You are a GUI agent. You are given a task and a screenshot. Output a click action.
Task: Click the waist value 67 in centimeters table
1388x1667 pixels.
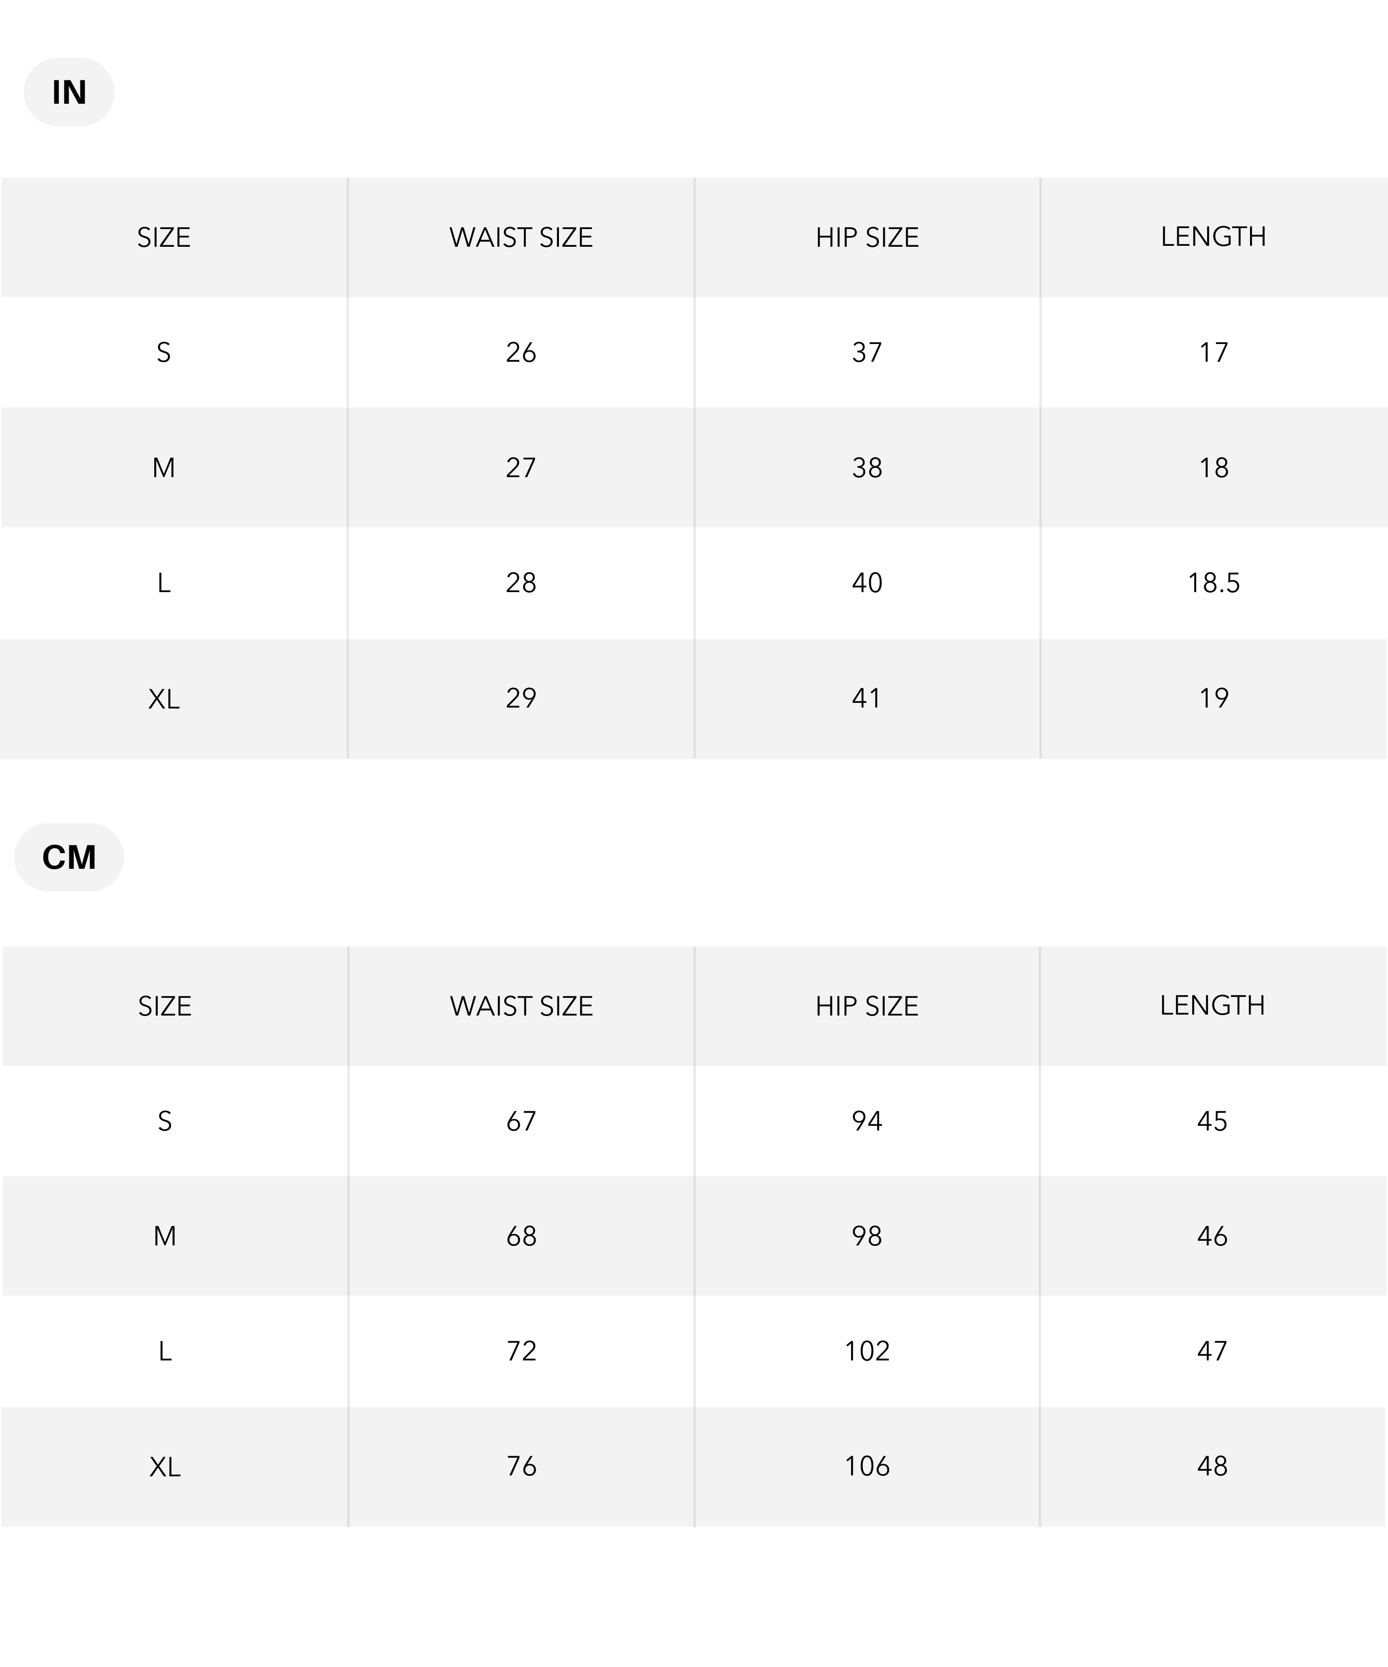[x=521, y=1121]
